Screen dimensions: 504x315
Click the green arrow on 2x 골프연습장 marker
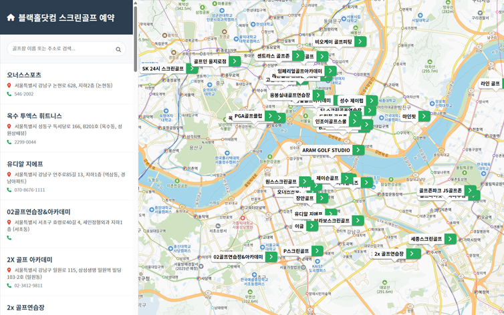tap(413, 254)
